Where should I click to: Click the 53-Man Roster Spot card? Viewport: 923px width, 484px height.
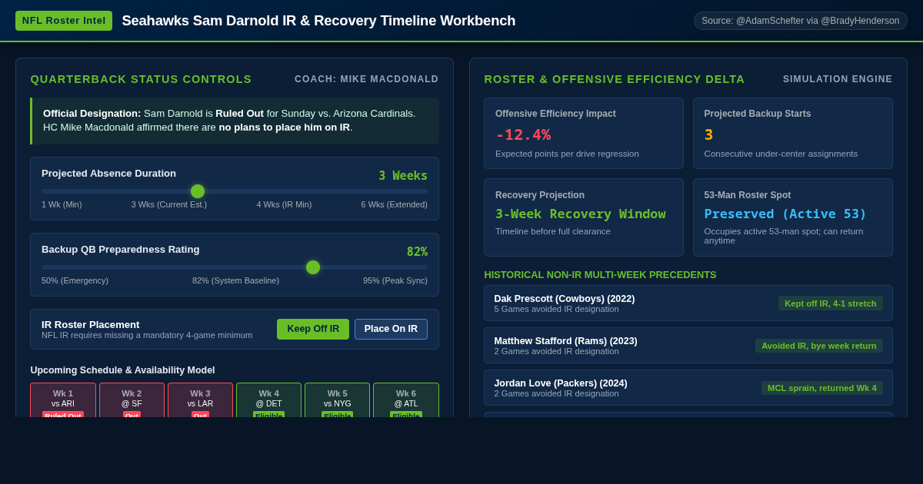tap(793, 217)
